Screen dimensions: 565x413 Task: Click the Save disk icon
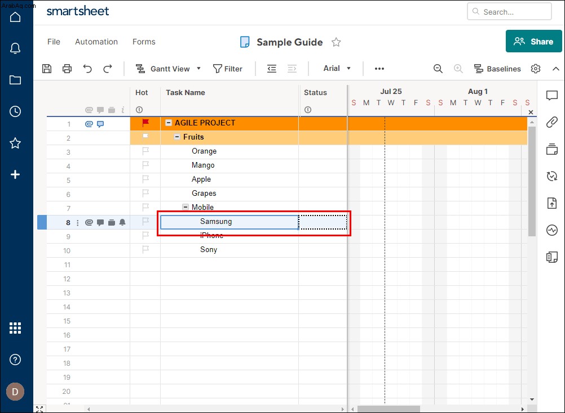(x=47, y=69)
